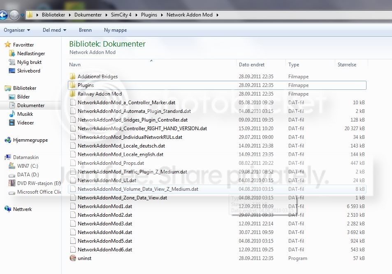Open Skrivebord in the sidebar
The width and height of the screenshot is (392, 274).
pos(28,70)
